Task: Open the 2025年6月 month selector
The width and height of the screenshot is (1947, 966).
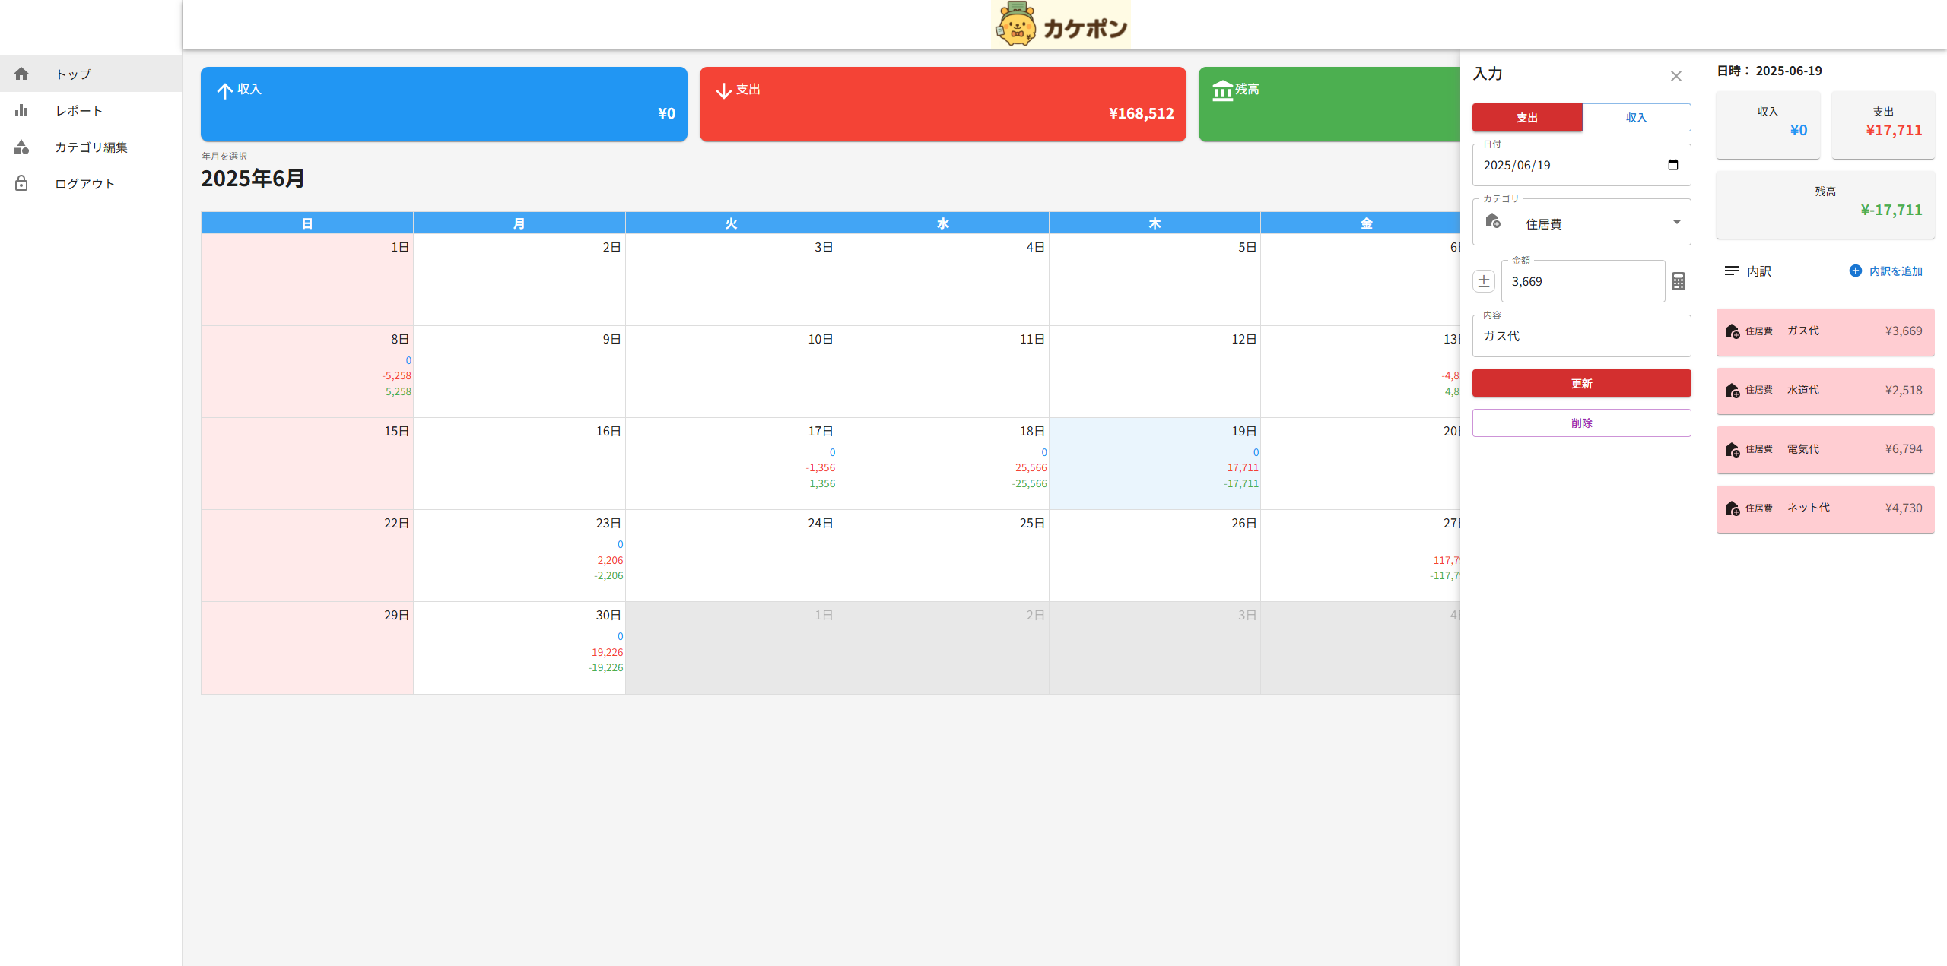Action: [x=253, y=179]
